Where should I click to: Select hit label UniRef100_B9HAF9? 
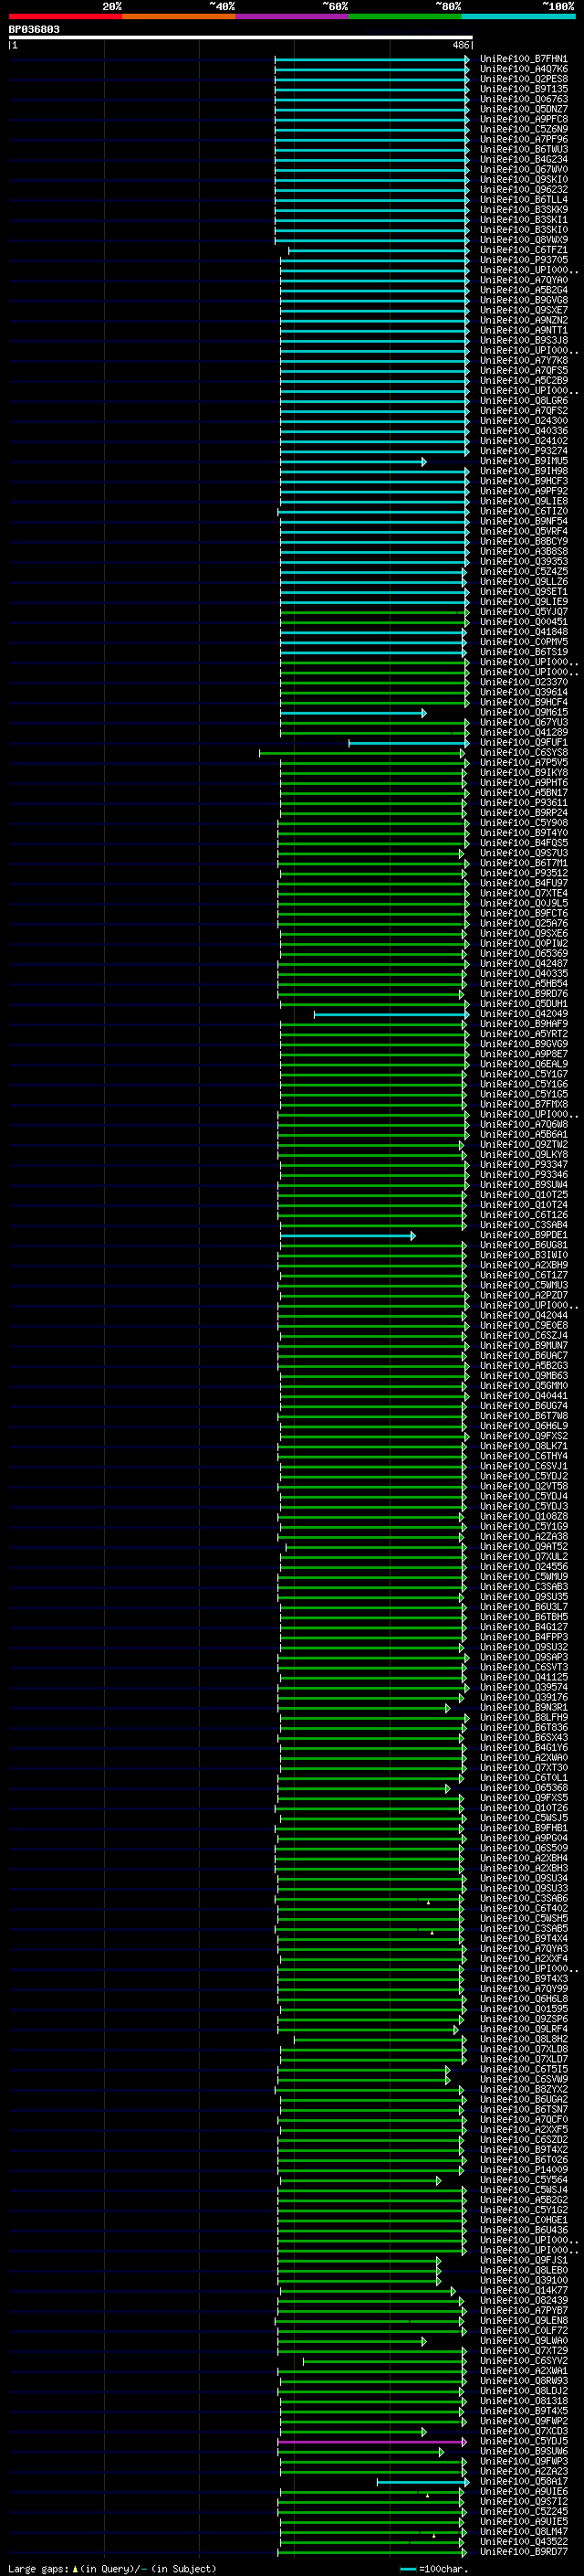[524, 1025]
